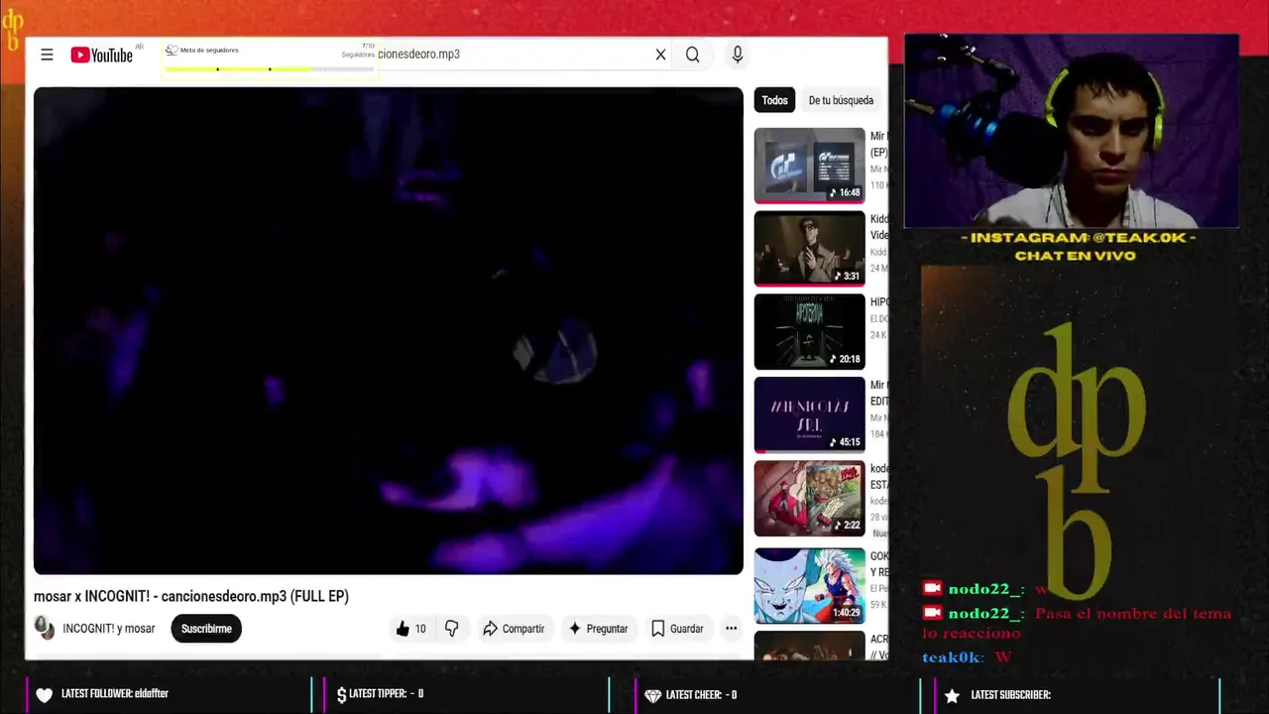The height and width of the screenshot is (714, 1269).
Task: Click the Meta de seguidores progress bar
Action: [x=269, y=69]
